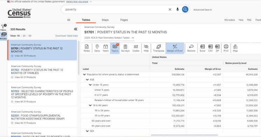This screenshot has width=261, height=137.
Task: Select the 65 years and over row
Action: pos(101,126)
